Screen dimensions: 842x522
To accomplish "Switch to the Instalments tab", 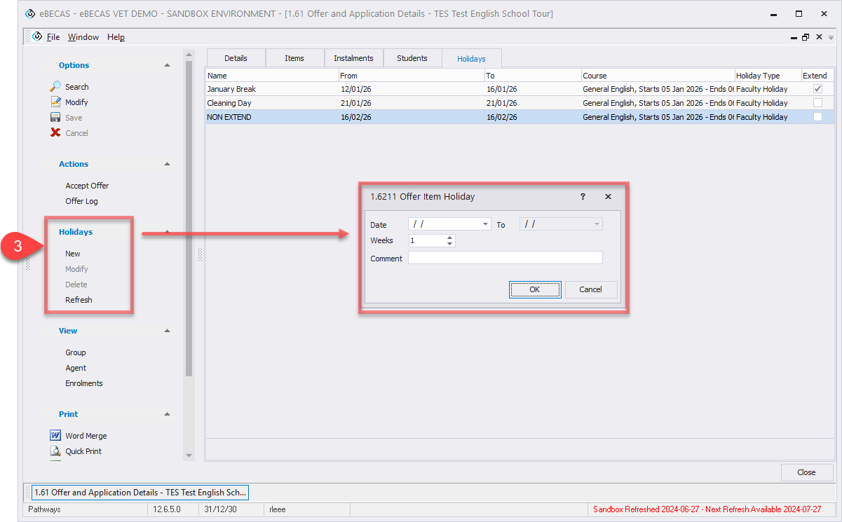I will [353, 58].
